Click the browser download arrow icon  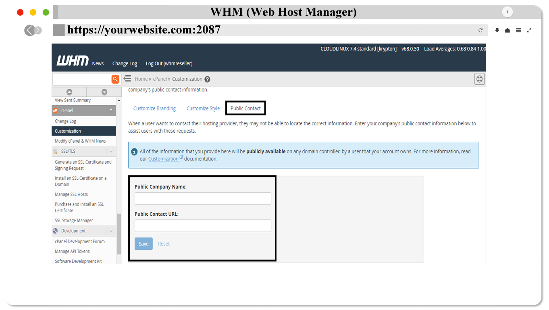coord(497,30)
